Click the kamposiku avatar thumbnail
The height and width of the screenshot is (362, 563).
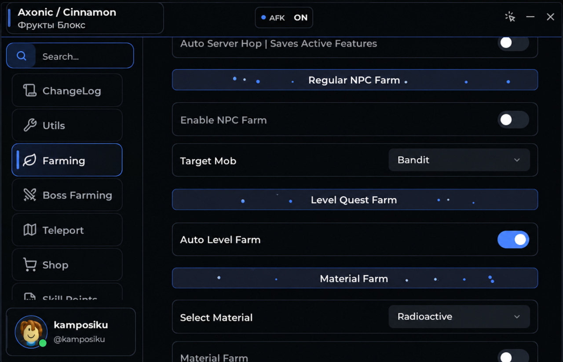(31, 332)
